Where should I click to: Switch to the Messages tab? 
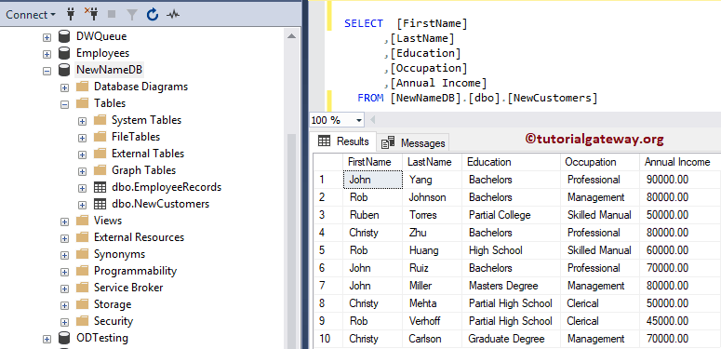click(x=413, y=143)
